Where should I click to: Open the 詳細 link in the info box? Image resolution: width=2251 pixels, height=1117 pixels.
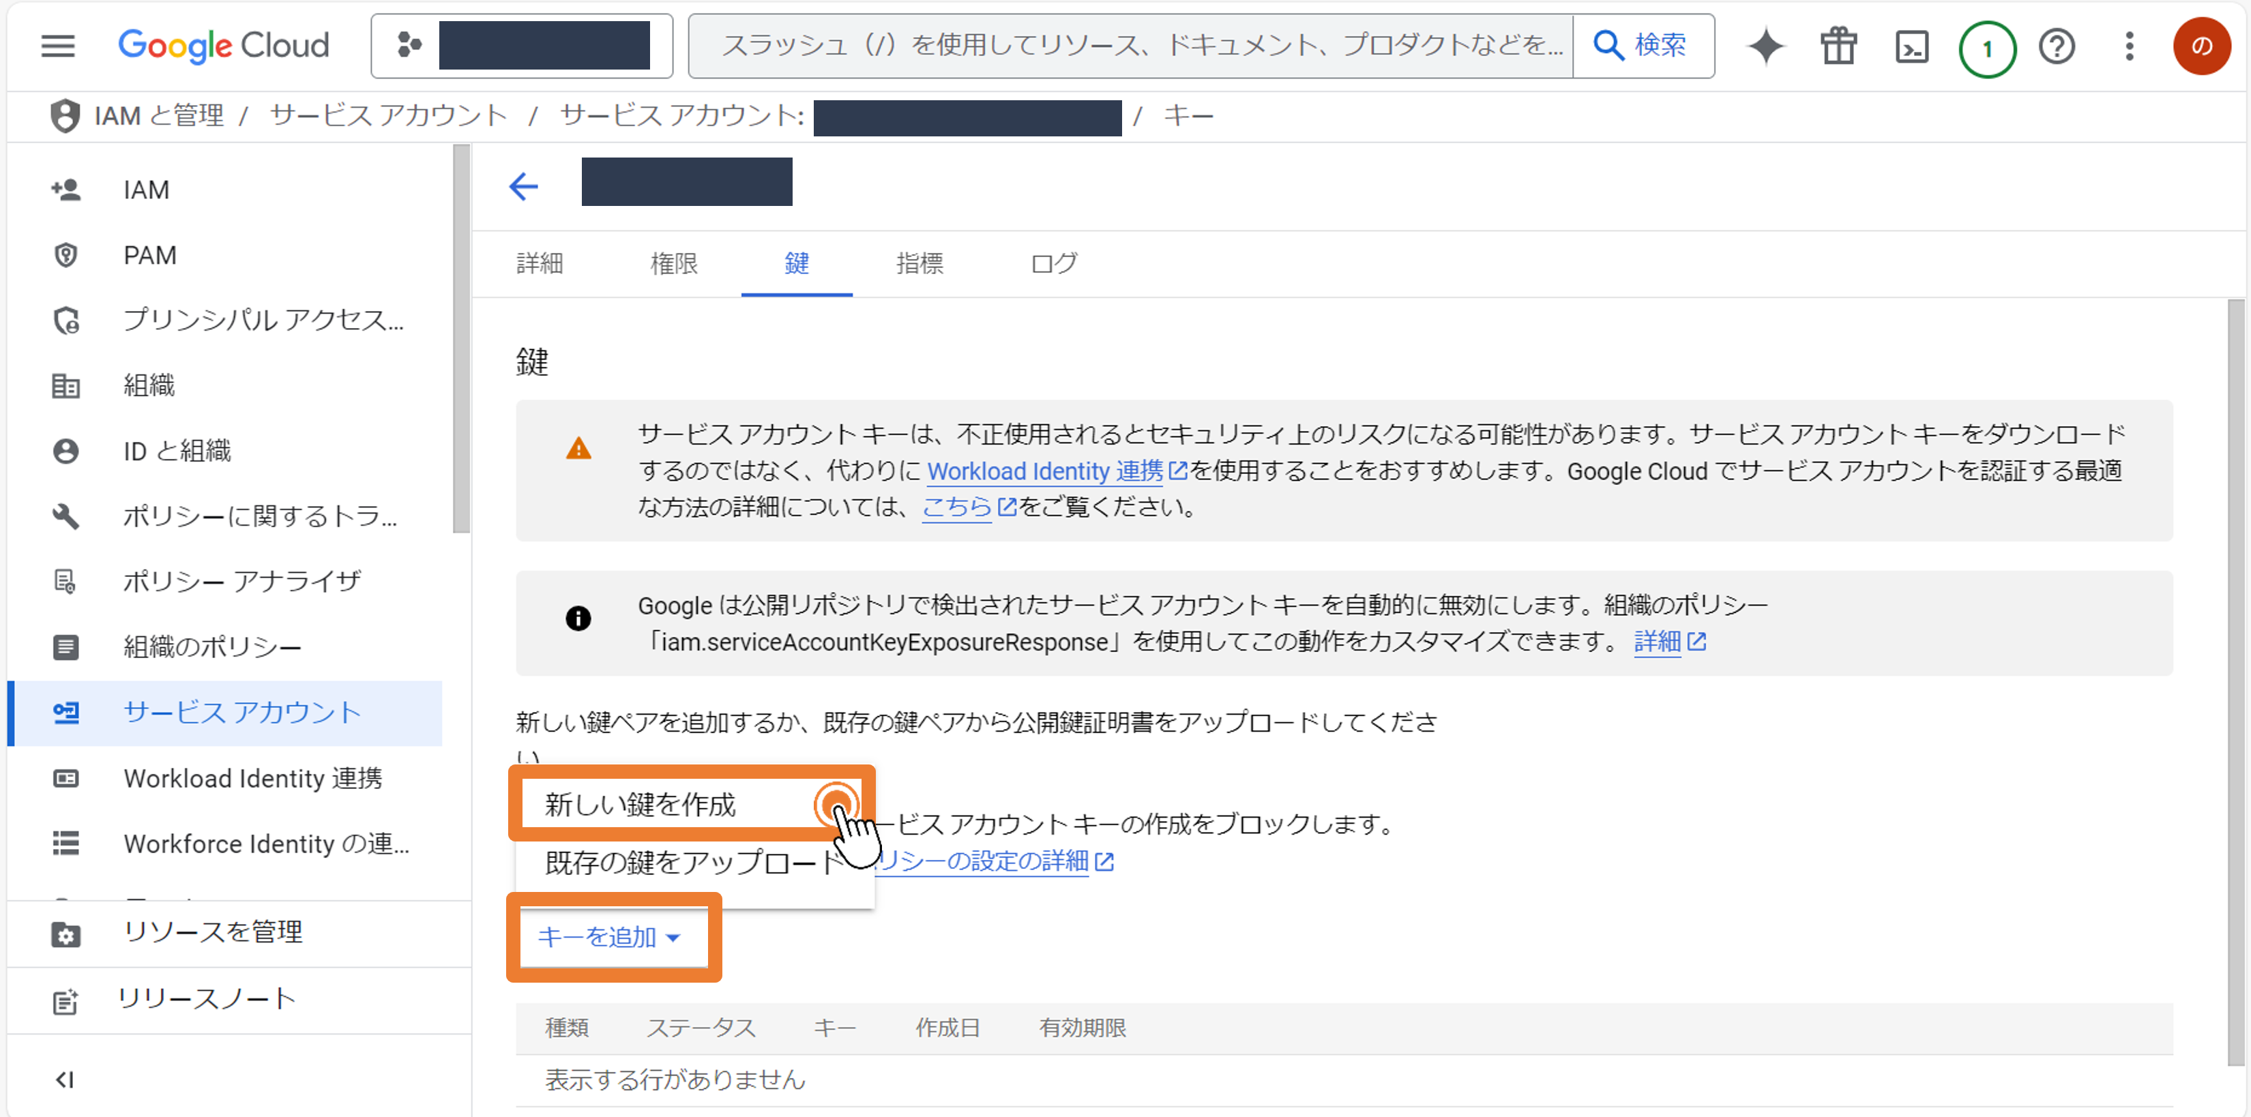click(1669, 643)
